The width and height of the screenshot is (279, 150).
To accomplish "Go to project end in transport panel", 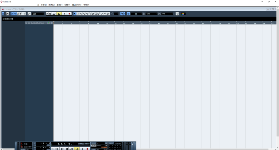I will coord(67,149).
